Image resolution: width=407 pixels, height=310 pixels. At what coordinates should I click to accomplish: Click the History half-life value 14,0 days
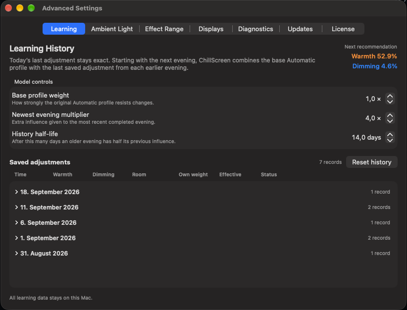click(366, 137)
